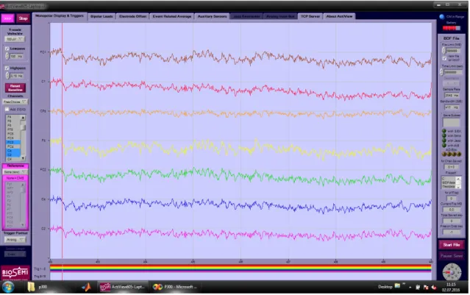The height and width of the screenshot is (295, 470).
Task: Open the Bipolar Leads tab
Action: (x=102, y=16)
